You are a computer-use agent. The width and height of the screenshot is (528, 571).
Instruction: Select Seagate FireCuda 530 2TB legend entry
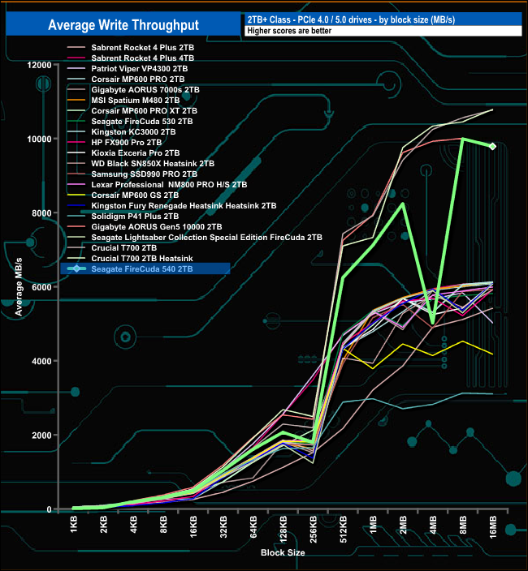[x=142, y=122]
